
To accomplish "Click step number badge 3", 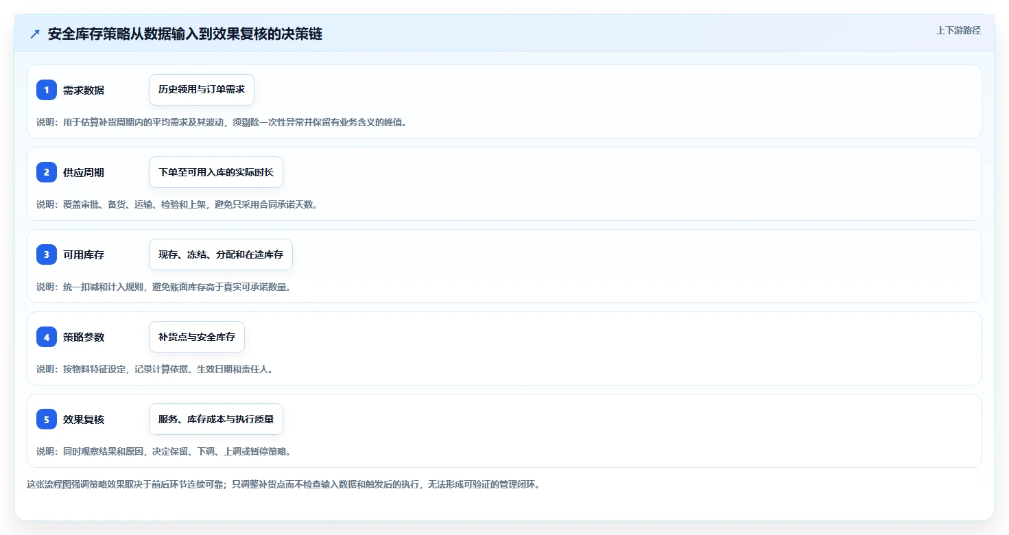I will 47,254.
